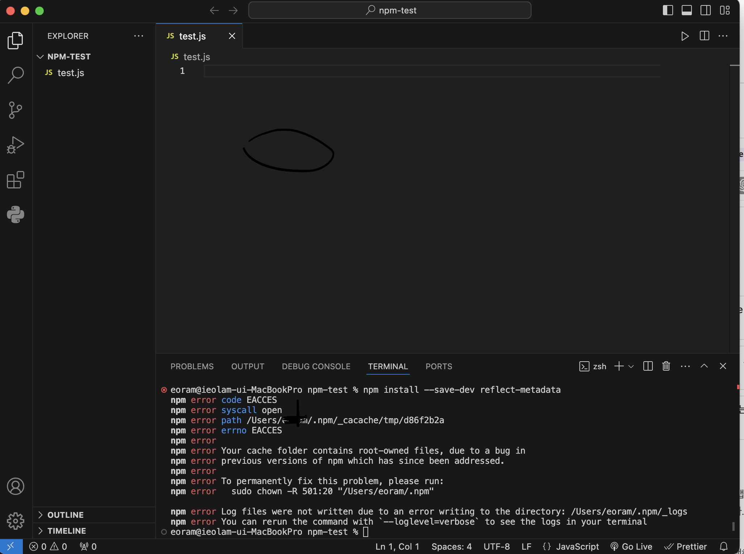Maximize the panel size with chevron up
Screen dimensions: 744x554
click(704, 366)
